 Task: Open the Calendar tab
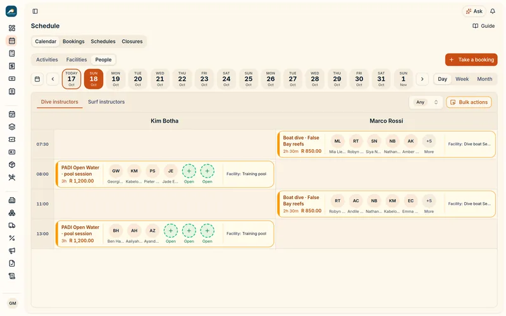coord(46,41)
